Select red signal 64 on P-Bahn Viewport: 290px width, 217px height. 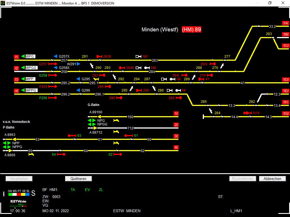[x=61, y=154]
